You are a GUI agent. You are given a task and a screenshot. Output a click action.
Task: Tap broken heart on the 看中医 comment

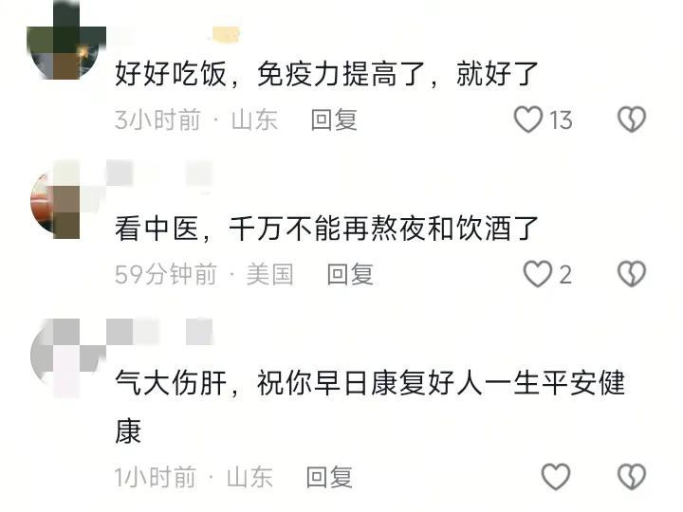[632, 274]
